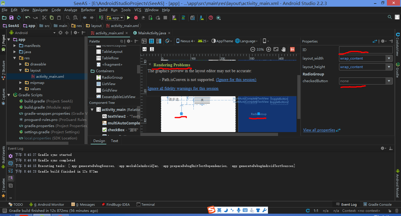Open the layout_width dropdown
401x216 pixels.
click(x=389, y=58)
